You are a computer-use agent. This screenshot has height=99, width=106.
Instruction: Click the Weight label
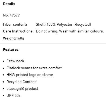click(9, 38)
